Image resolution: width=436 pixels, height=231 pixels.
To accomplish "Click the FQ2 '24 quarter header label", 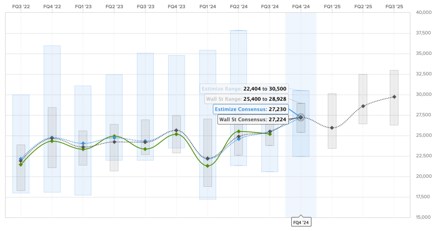I will click(239, 7).
